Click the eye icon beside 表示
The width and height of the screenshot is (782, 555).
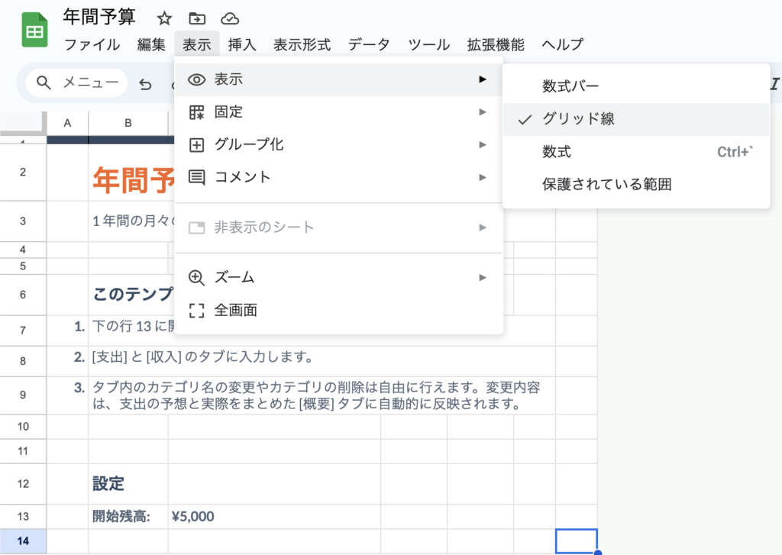pyautogui.click(x=197, y=79)
